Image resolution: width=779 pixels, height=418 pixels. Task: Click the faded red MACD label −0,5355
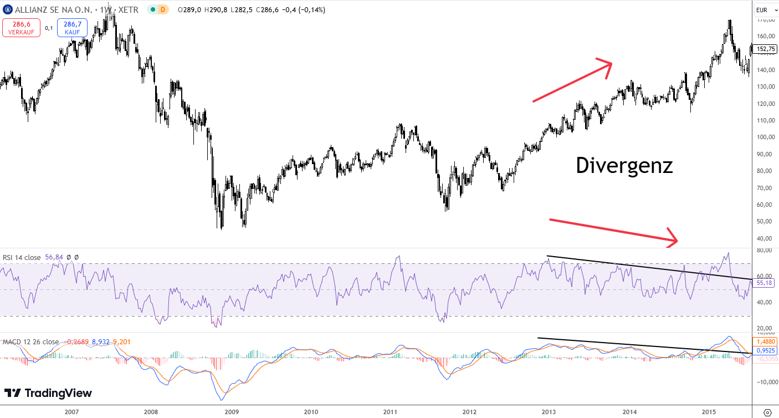(765, 359)
